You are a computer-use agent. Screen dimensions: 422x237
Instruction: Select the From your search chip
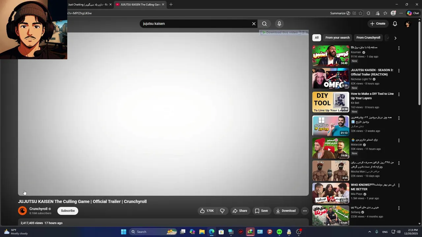[x=337, y=38]
